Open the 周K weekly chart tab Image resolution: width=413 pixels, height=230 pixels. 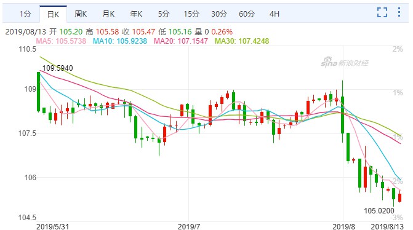[x=81, y=14]
